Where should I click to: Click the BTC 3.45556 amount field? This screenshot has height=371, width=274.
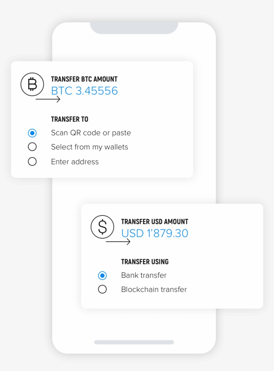tap(84, 91)
